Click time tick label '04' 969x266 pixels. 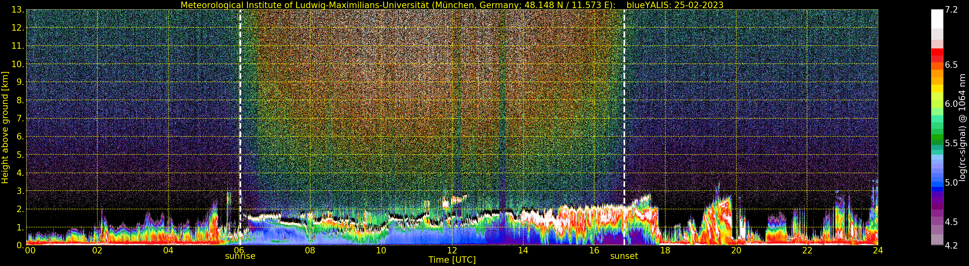168,251
